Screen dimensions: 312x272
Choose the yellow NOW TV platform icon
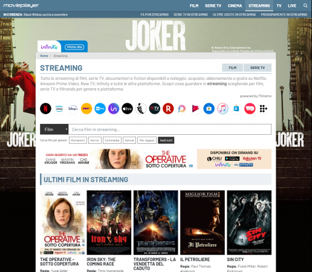(86, 109)
